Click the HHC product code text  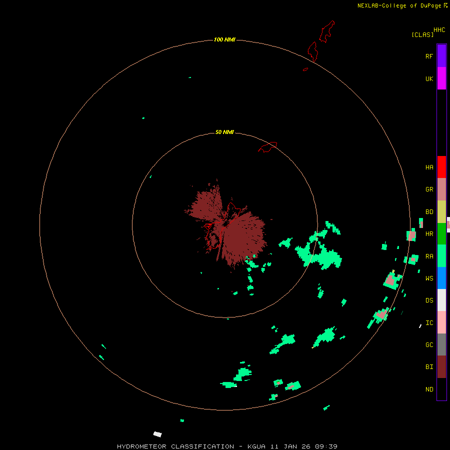click(439, 30)
